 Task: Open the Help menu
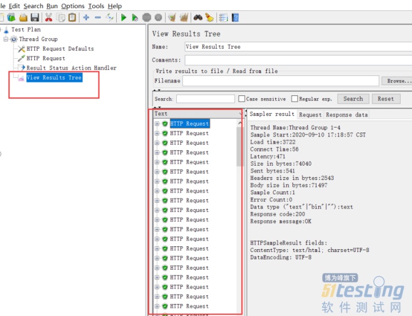[115, 6]
